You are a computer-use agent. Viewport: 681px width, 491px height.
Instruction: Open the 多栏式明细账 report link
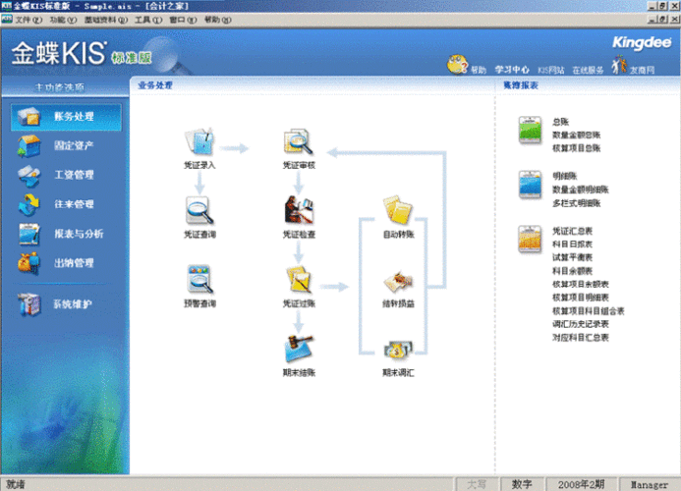(x=576, y=202)
